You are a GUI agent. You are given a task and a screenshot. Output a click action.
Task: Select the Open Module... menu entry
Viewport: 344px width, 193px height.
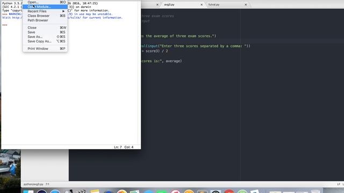45,6
